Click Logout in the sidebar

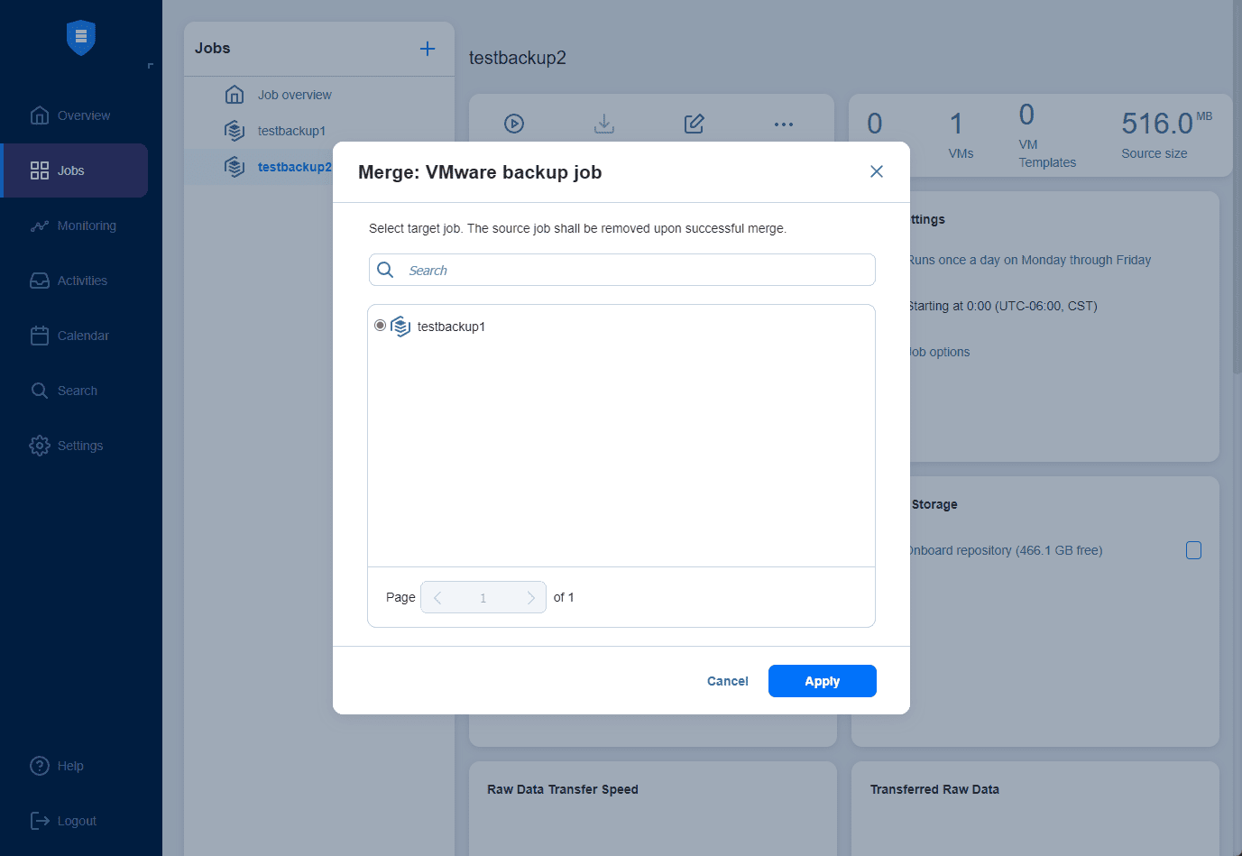(x=75, y=821)
